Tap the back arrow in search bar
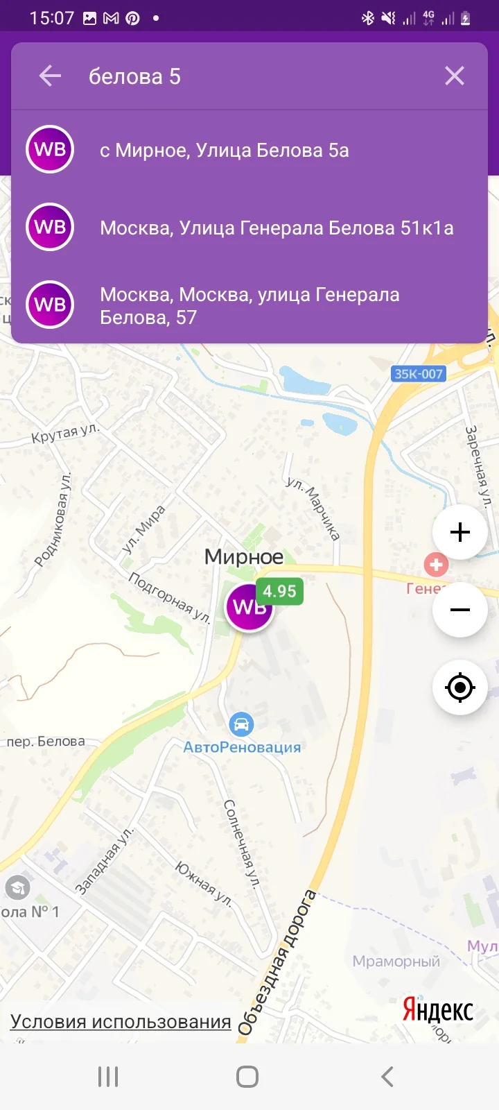This screenshot has height=1110, width=499. pyautogui.click(x=50, y=76)
